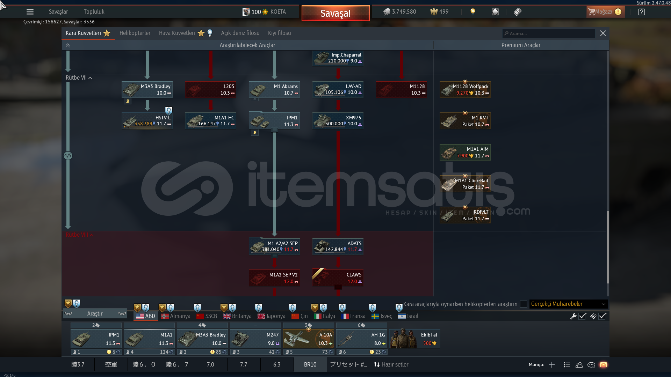Click the Arama search field
This screenshot has height=377, width=671.
549,34
